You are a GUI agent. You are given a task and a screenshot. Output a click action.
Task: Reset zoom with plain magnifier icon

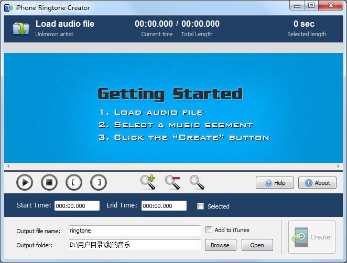(x=197, y=182)
